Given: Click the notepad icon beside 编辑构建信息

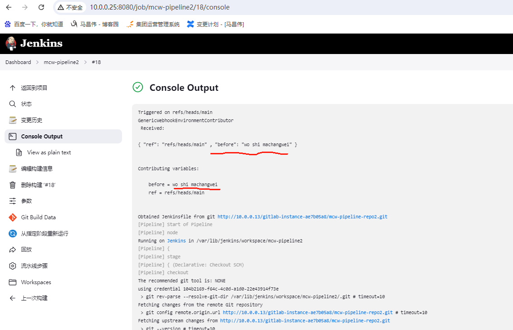Looking at the screenshot, I should point(12,168).
